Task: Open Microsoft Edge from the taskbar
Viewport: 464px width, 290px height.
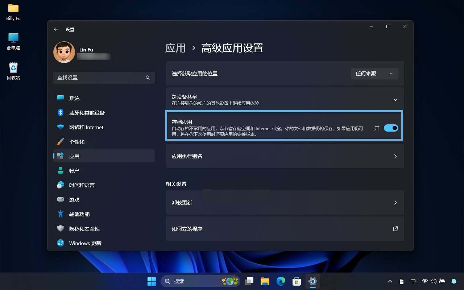Action: pyautogui.click(x=281, y=281)
